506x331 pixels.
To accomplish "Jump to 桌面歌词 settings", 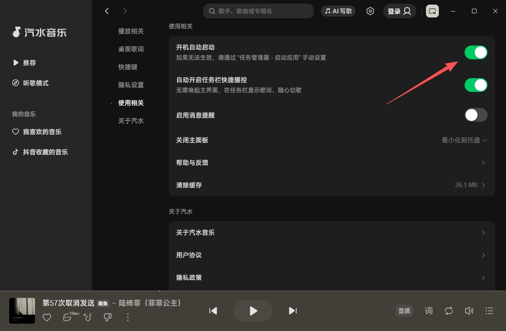I will 131,49.
